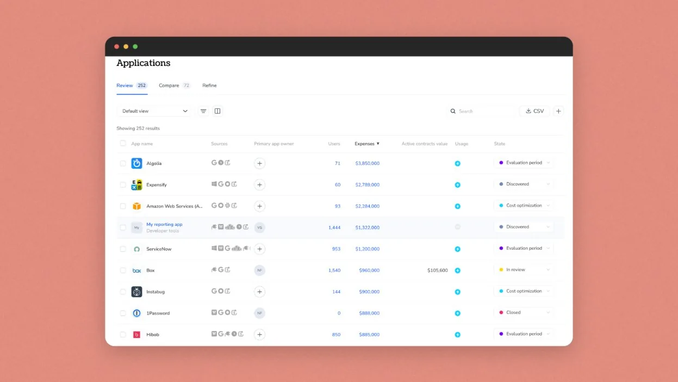Check the Box row checkbox
The width and height of the screenshot is (678, 382).
[123, 270]
